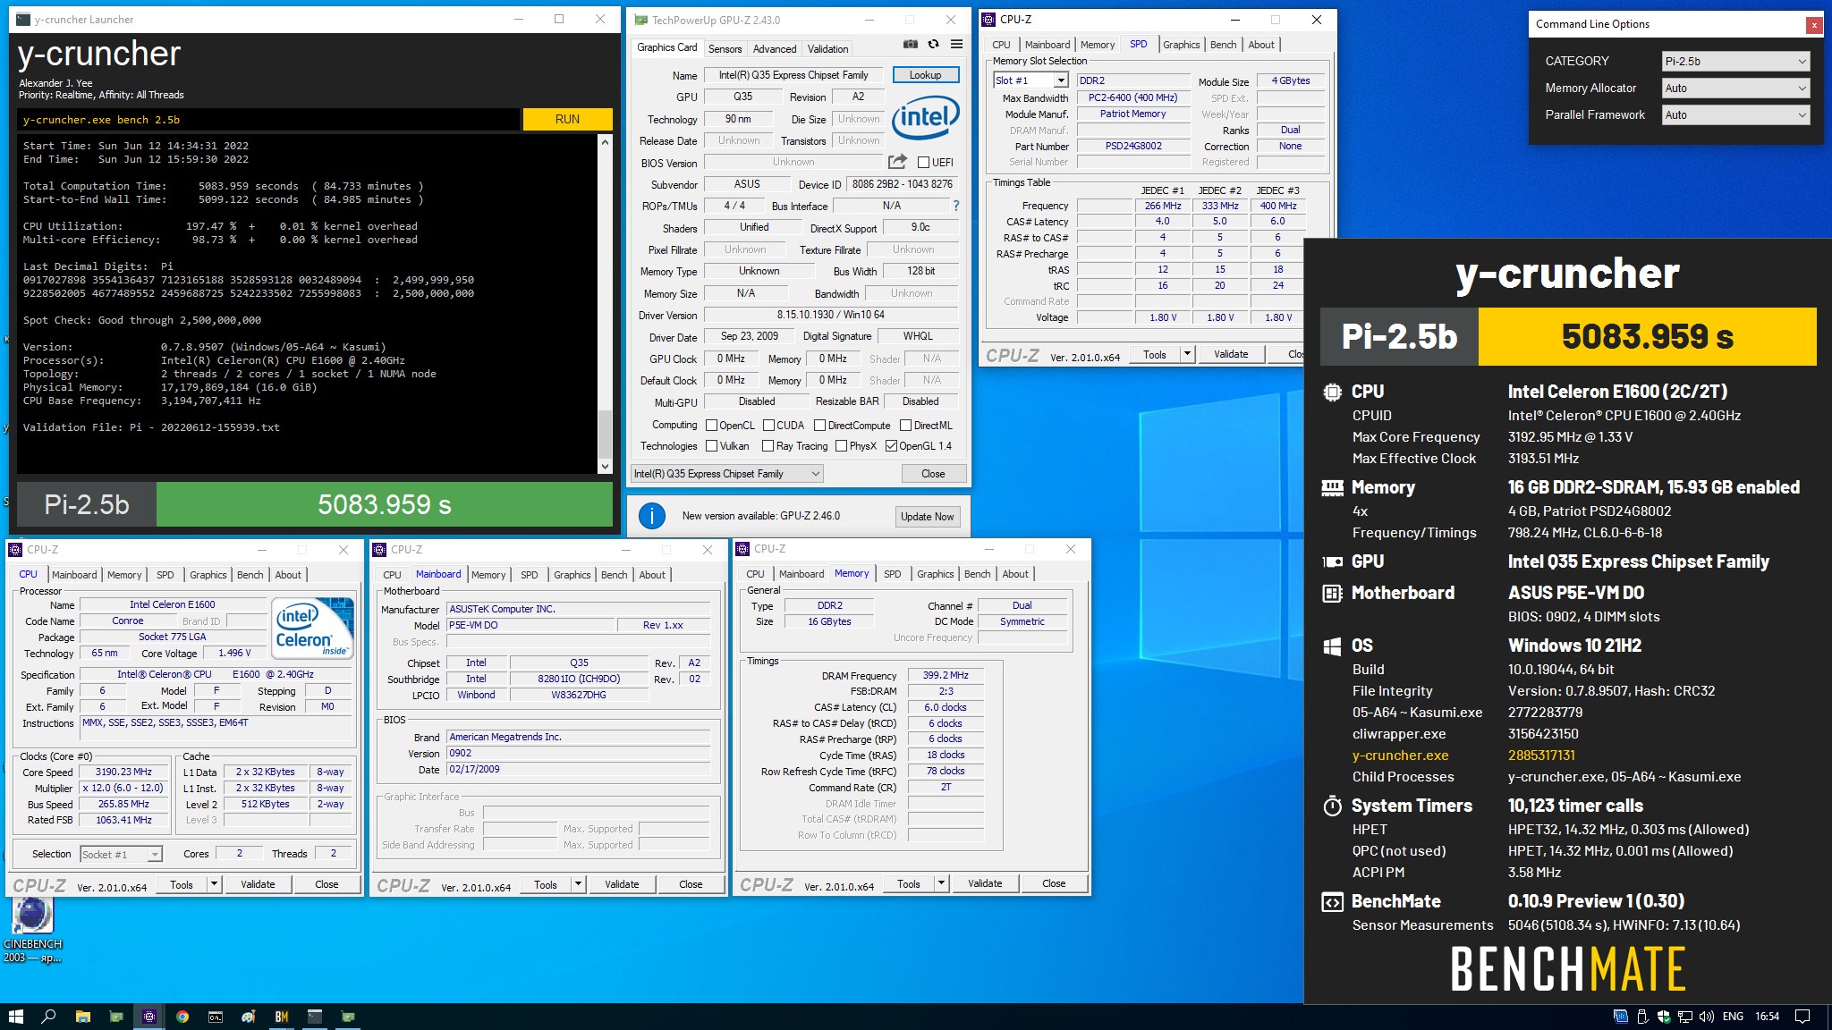
Task: Toggle the UEFI checkbox in GPU-Z
Action: click(924, 162)
